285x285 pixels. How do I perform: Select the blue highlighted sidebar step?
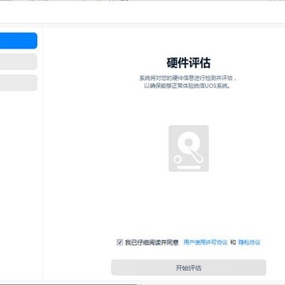(x=18, y=40)
